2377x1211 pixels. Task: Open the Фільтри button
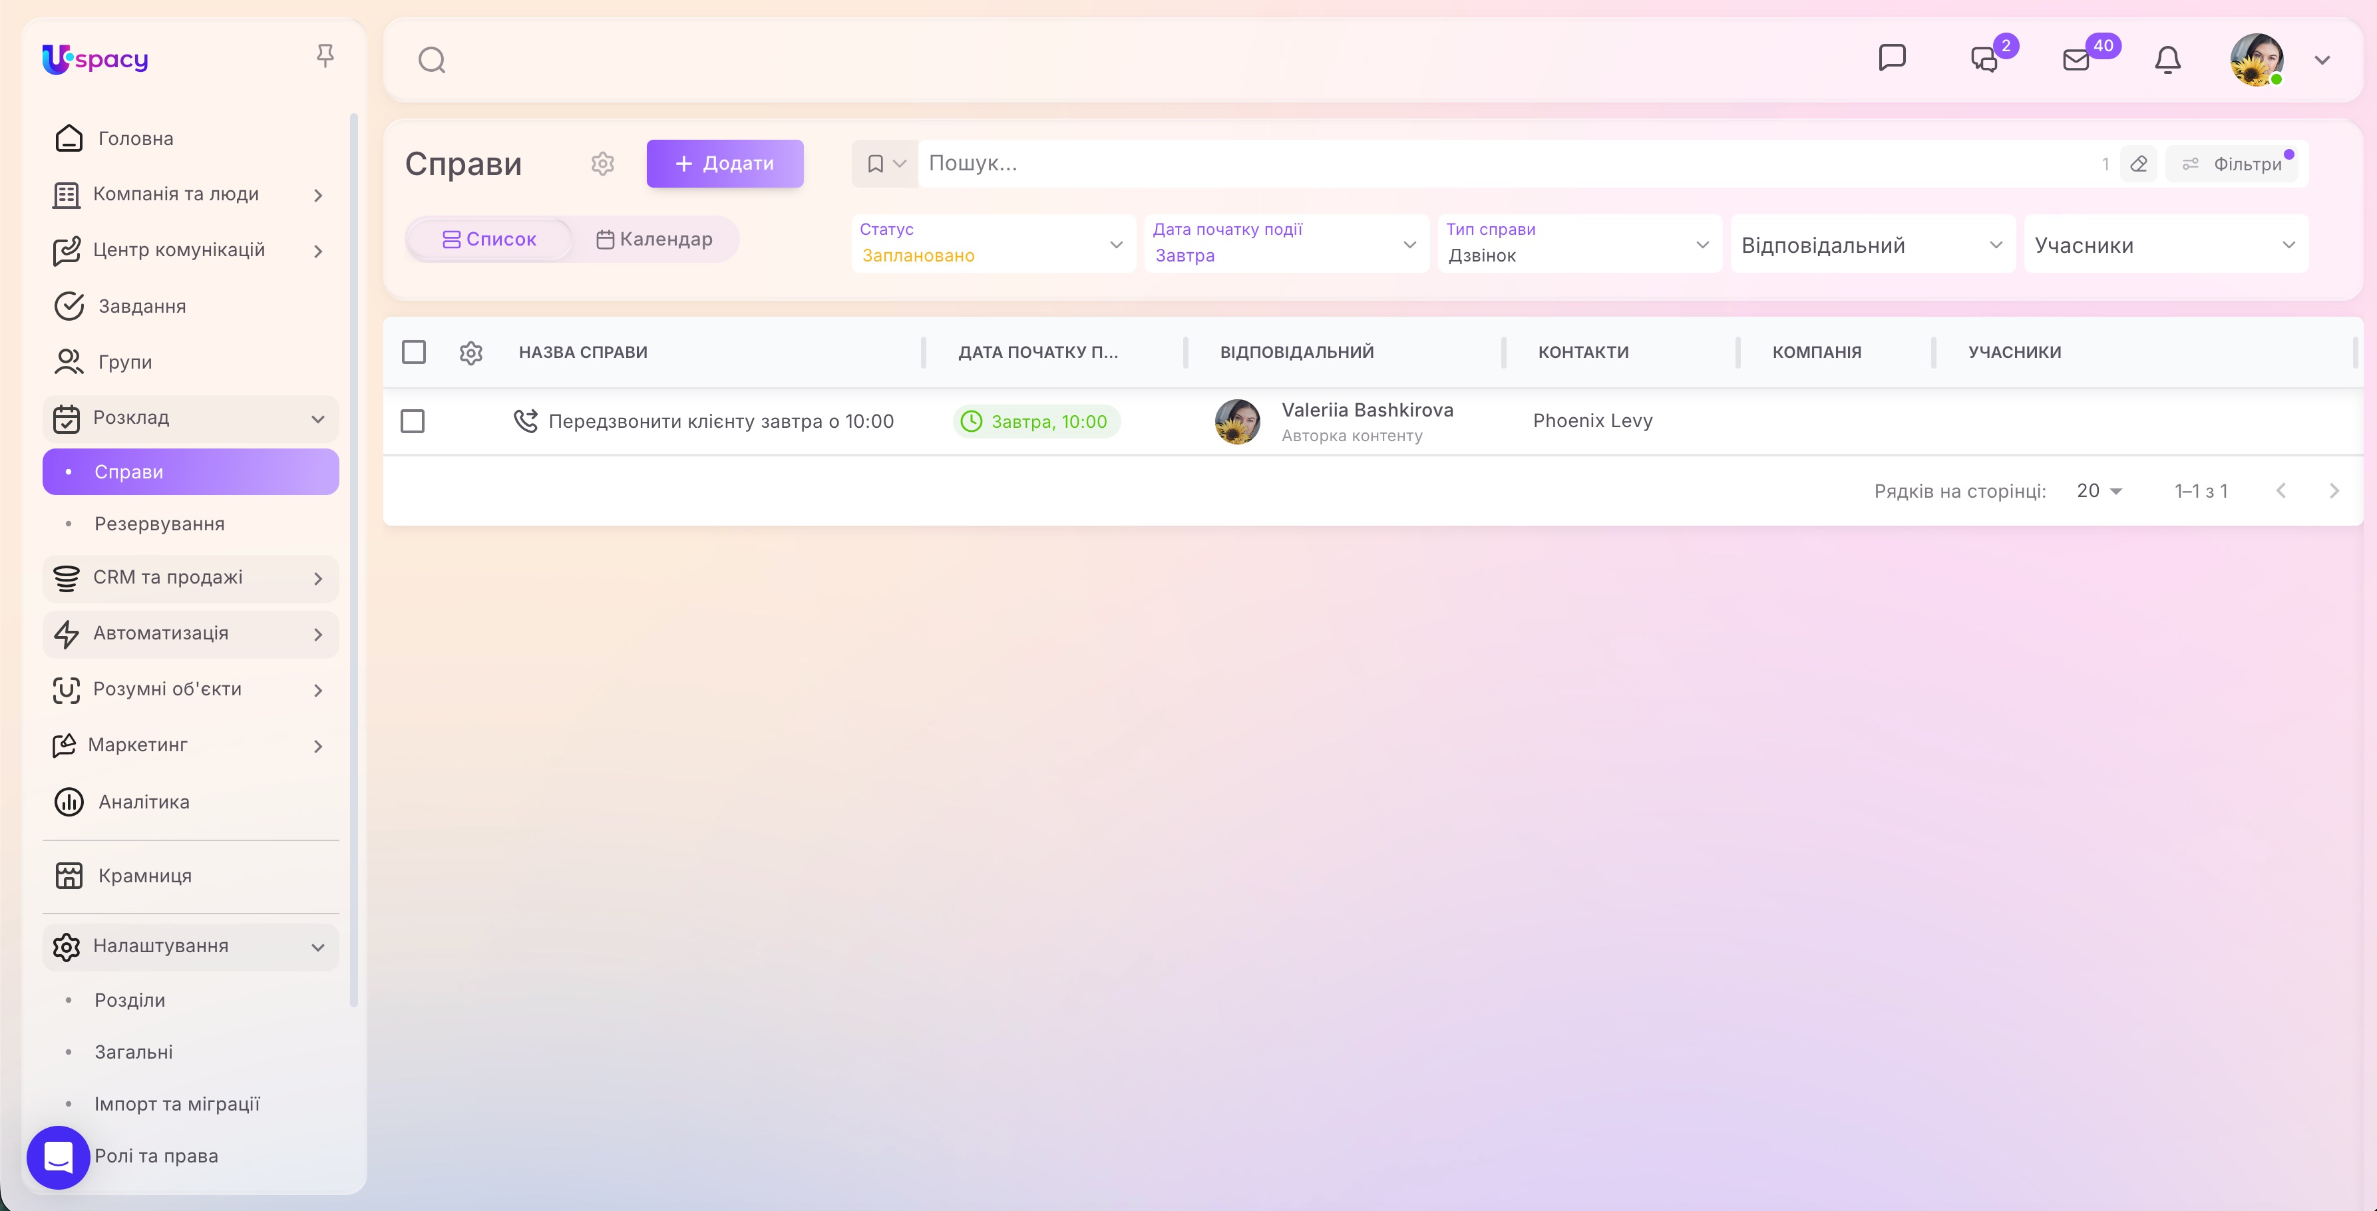(2232, 164)
